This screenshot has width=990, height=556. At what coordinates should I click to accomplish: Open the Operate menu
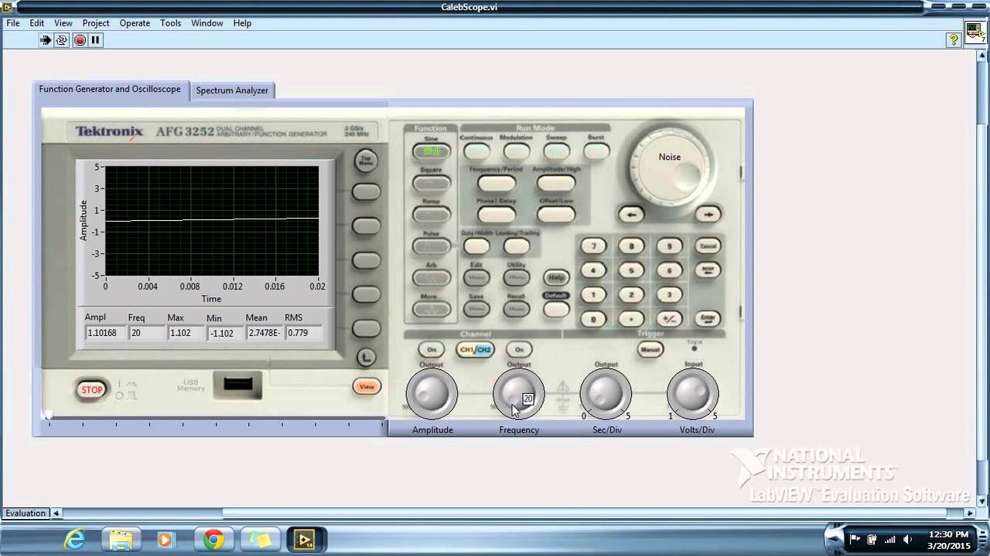(x=135, y=23)
